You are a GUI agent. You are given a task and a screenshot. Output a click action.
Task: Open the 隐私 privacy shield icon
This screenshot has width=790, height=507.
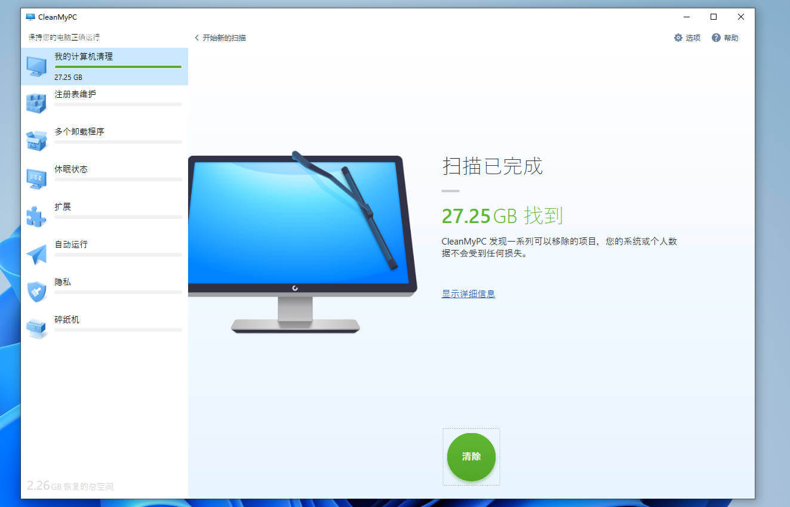[x=37, y=290]
